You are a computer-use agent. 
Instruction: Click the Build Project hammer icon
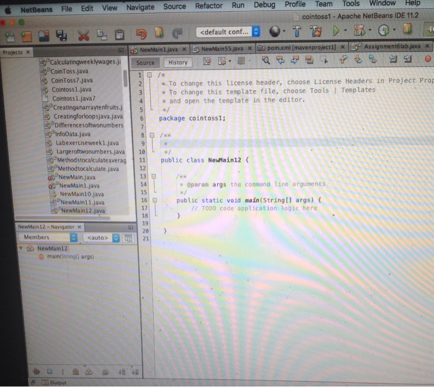[297, 31]
